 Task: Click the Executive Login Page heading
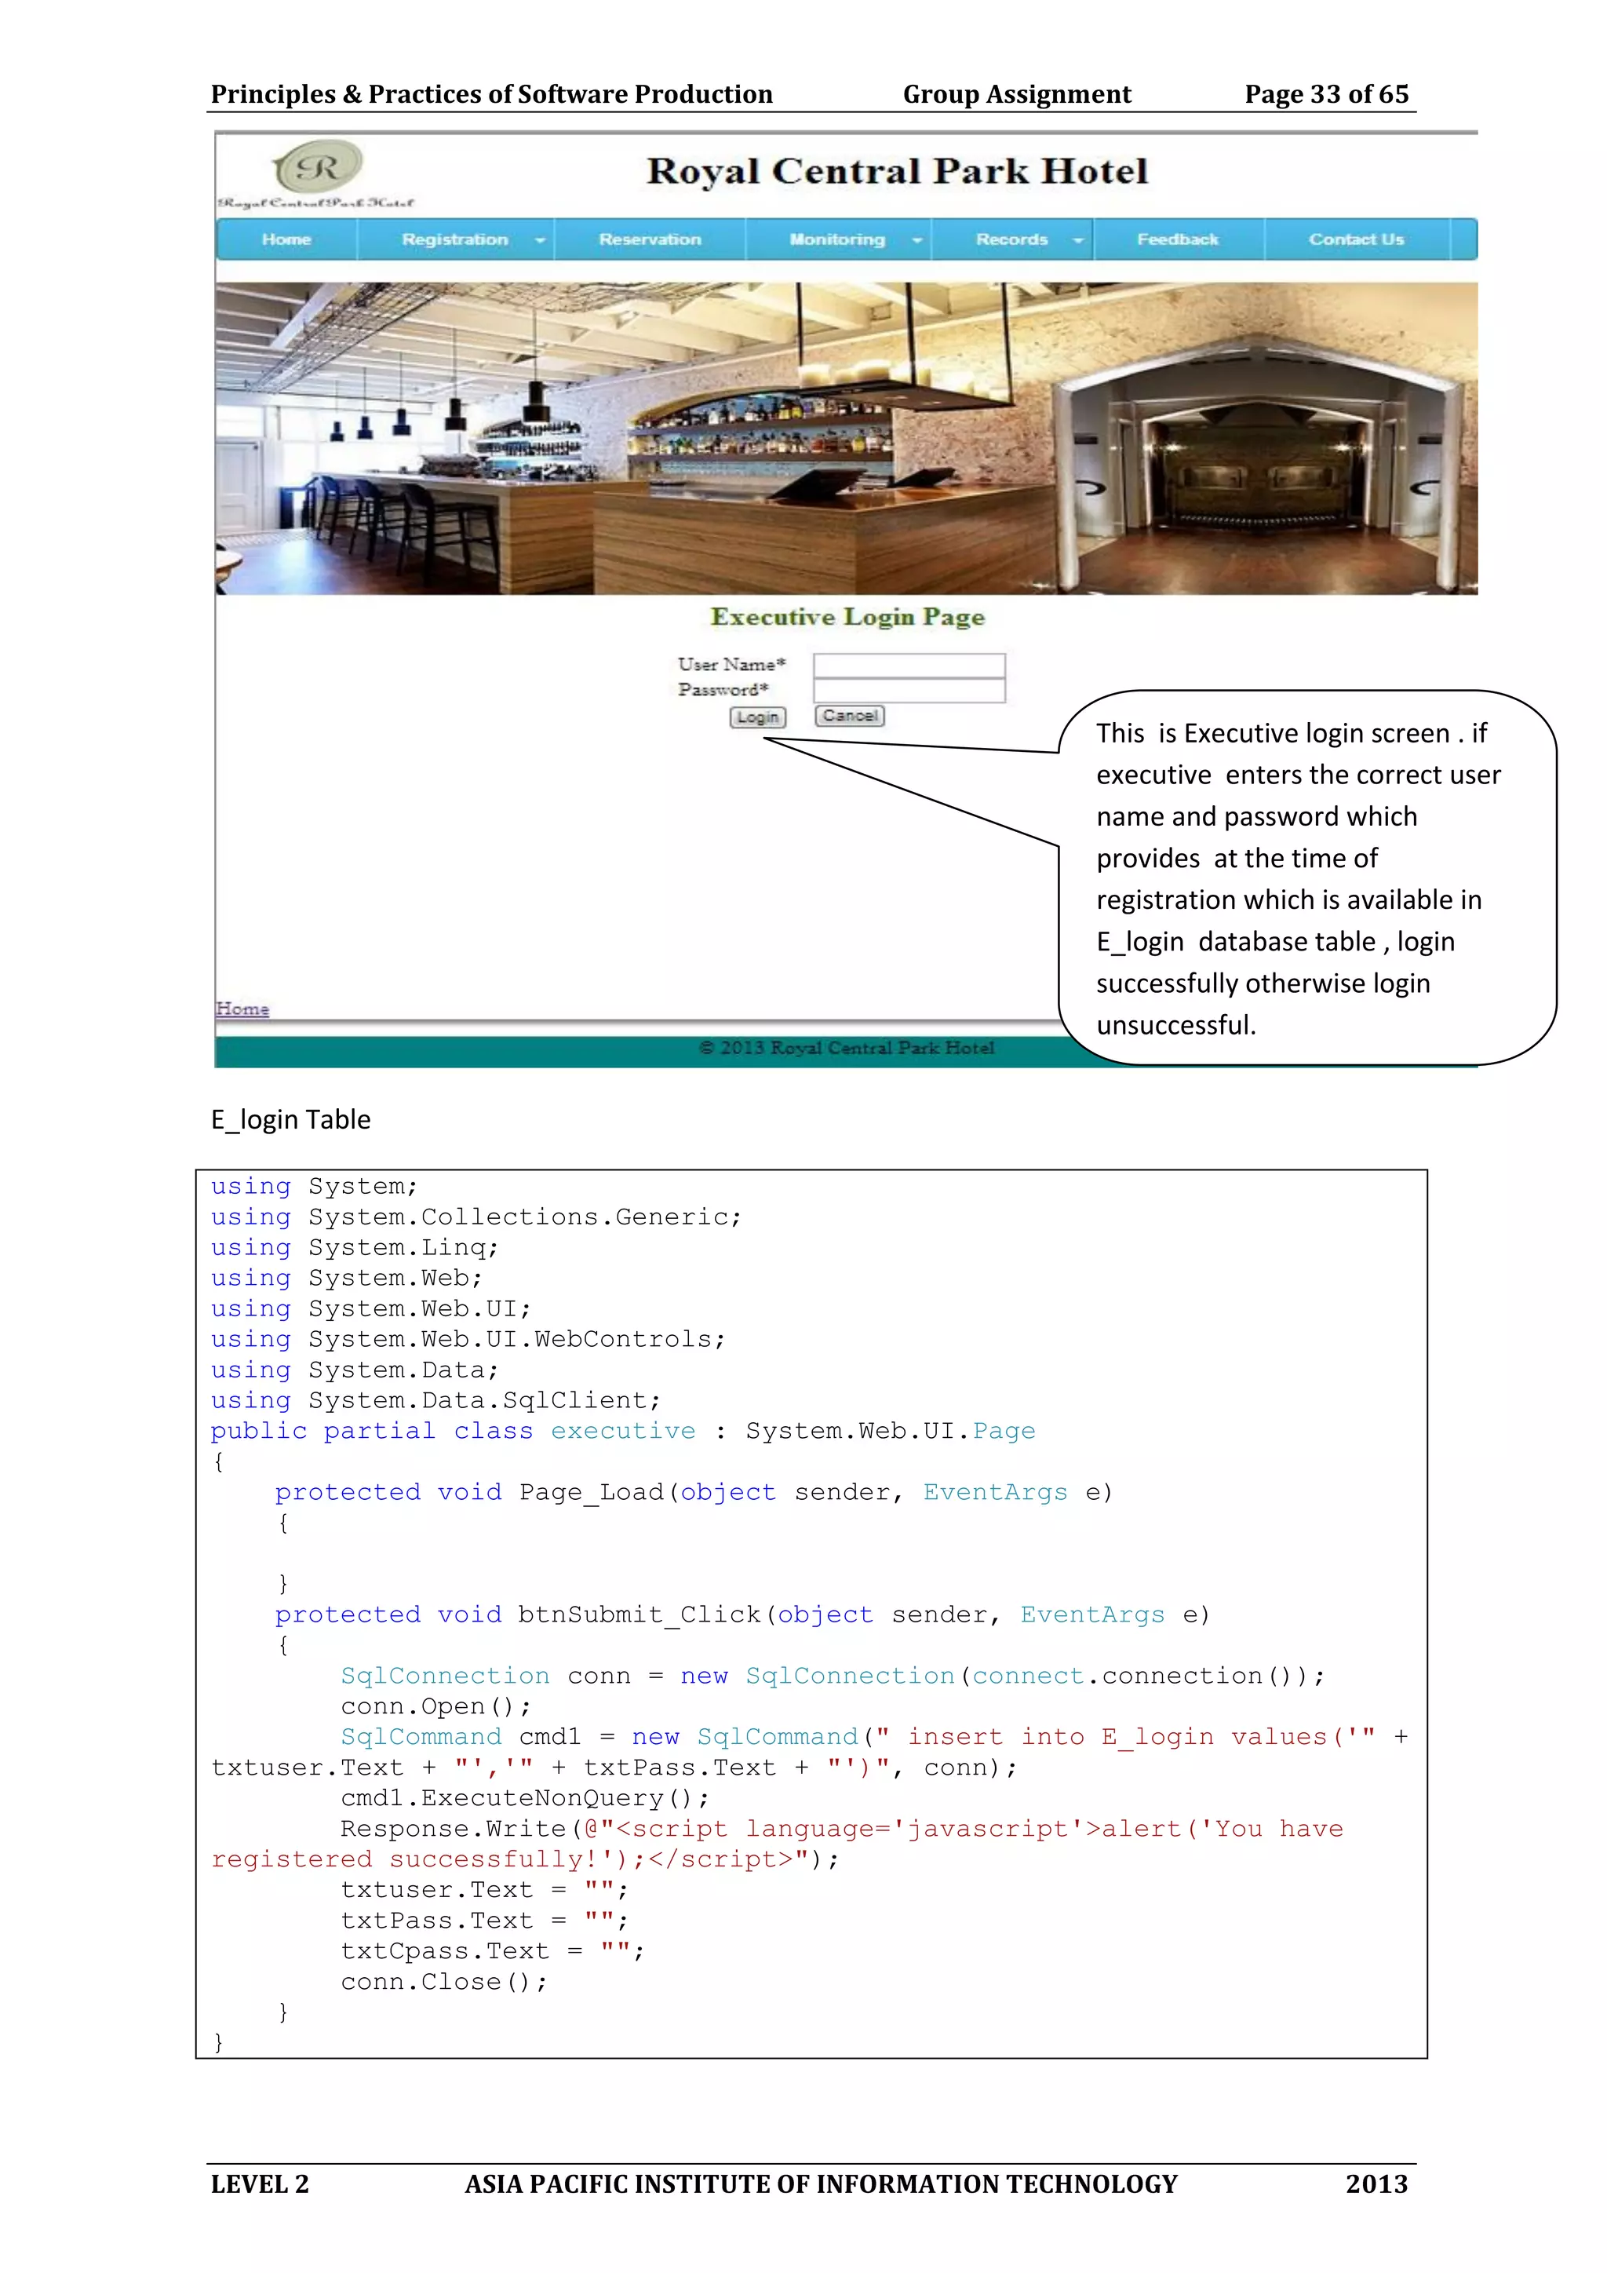pos(847,617)
